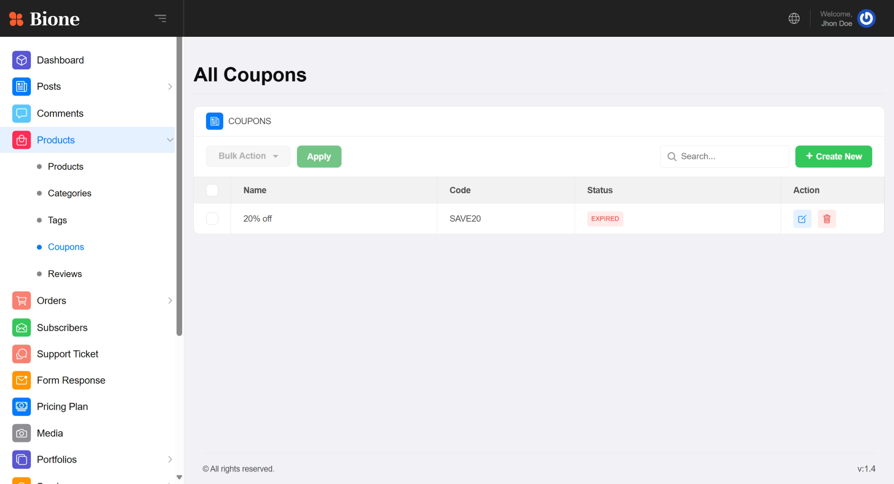
Task: Click the Create New button
Action: tap(833, 156)
